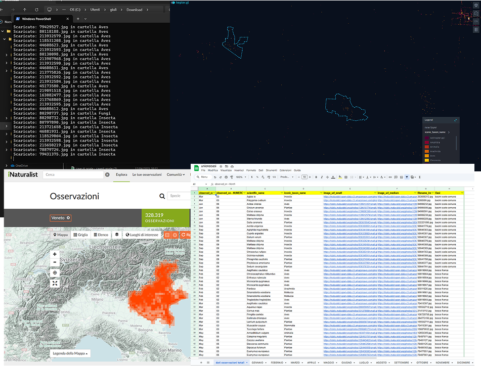Screen dimensions: 481x366
Task: Switch to Griglia view
Action: pyautogui.click(x=80, y=235)
